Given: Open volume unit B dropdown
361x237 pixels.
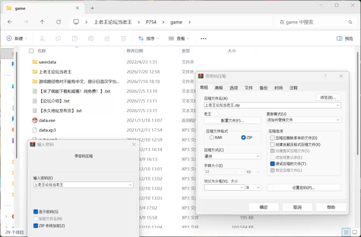Looking at the screenshot, I should point(253,187).
